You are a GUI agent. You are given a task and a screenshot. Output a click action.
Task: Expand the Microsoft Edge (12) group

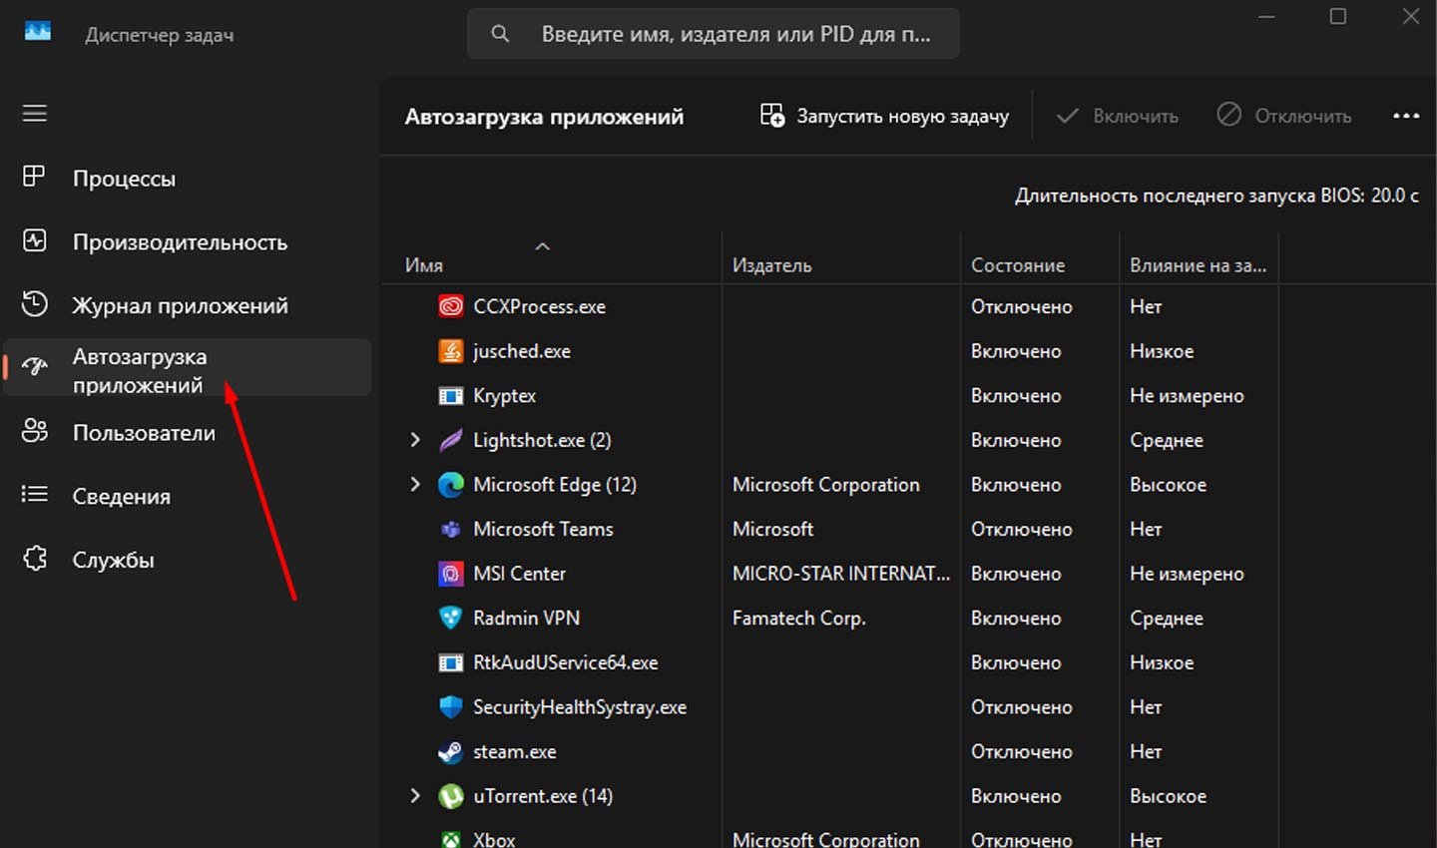click(x=415, y=485)
